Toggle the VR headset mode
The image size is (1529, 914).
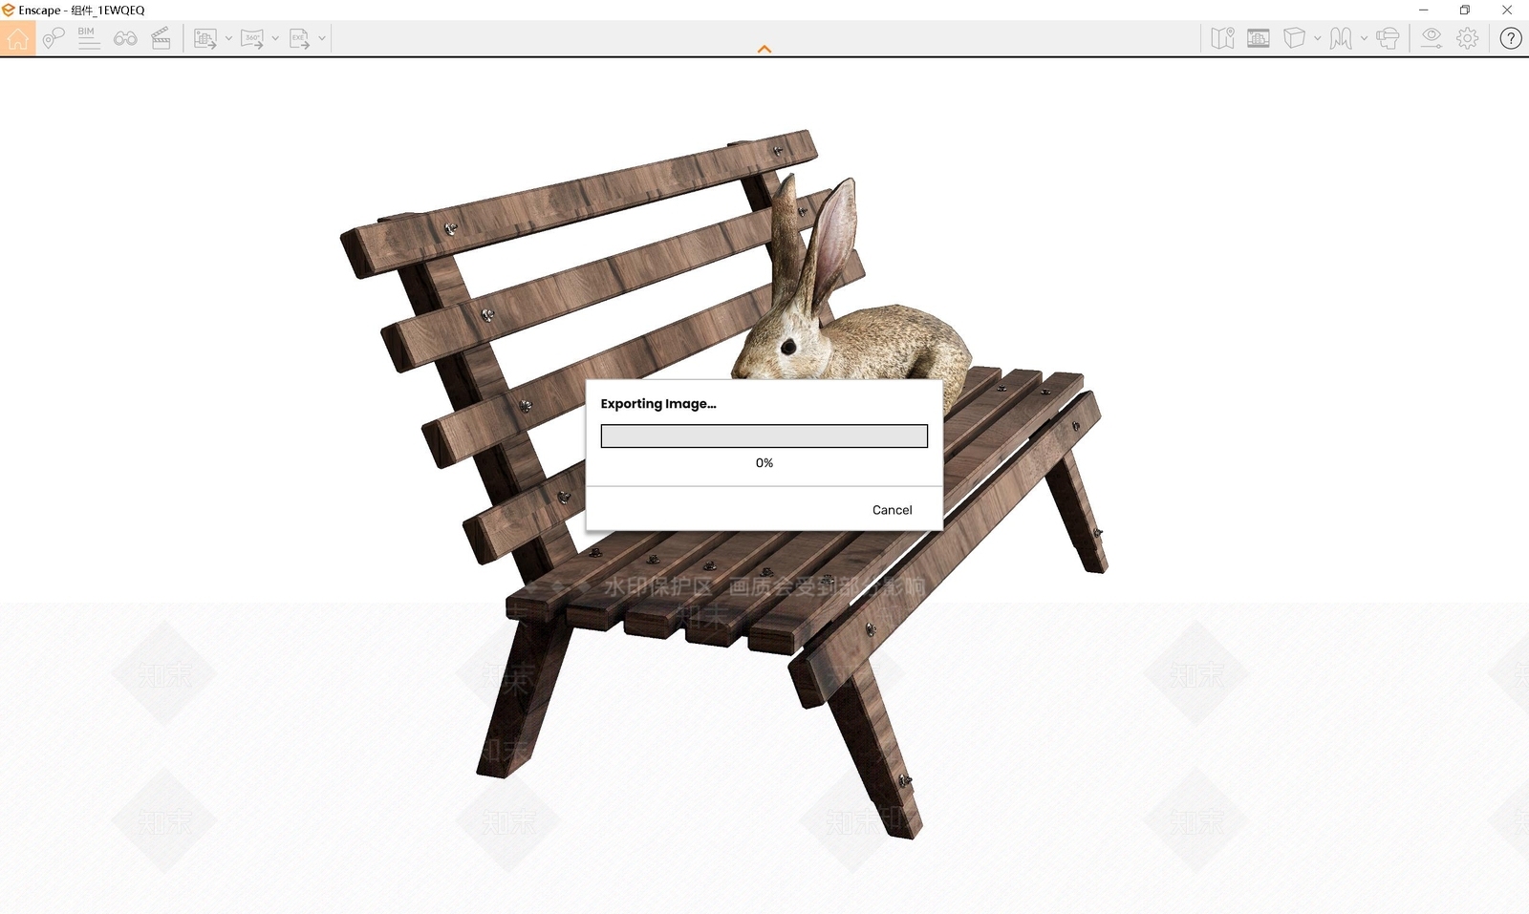pyautogui.click(x=1389, y=38)
